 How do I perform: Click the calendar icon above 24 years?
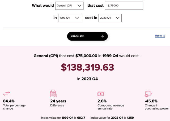point(53,94)
